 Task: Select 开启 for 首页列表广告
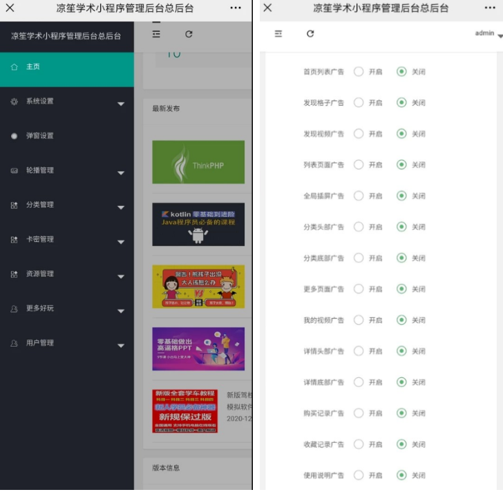tap(359, 72)
